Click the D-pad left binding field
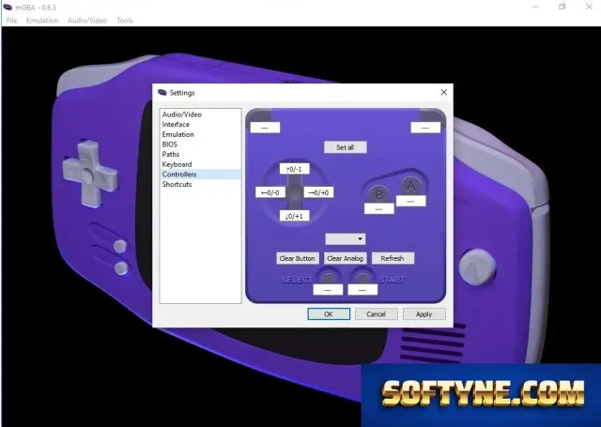Viewport: 601px width, 427px height. click(270, 192)
